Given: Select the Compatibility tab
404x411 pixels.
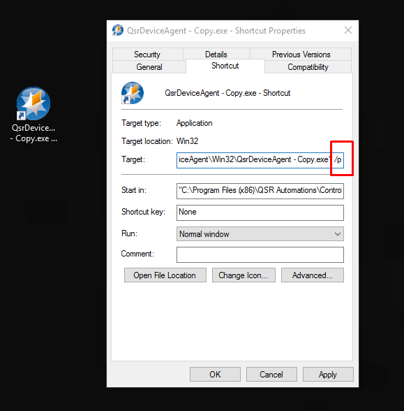Looking at the screenshot, I should tap(308, 67).
